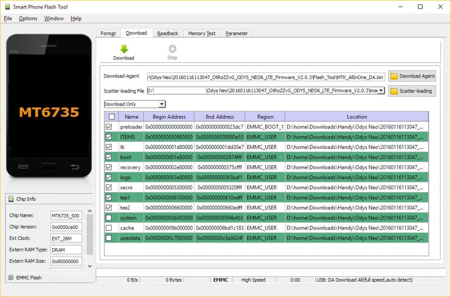Expand the Scatter-loading File path dropdown
This screenshot has width=451, height=297.
pyautogui.click(x=381, y=91)
